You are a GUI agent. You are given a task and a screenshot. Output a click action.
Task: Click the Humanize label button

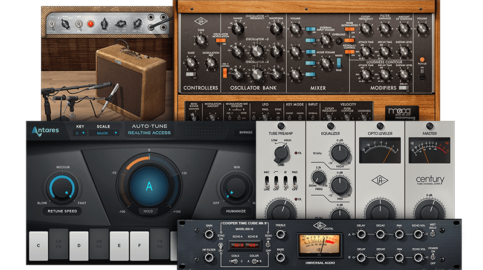[x=236, y=211]
